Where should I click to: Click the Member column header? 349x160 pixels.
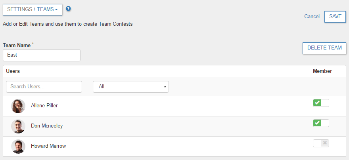coord(322,71)
